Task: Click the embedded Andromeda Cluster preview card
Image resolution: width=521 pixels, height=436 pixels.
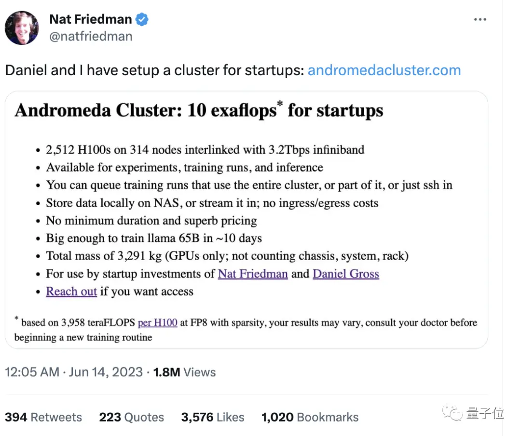Action: point(247,220)
